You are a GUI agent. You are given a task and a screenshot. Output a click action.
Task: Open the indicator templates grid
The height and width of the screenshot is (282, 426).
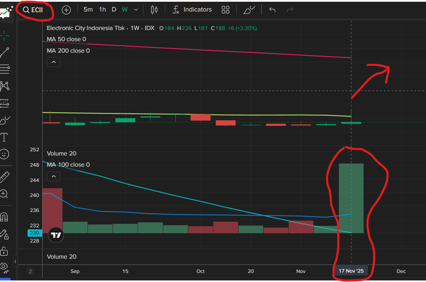[x=226, y=10]
